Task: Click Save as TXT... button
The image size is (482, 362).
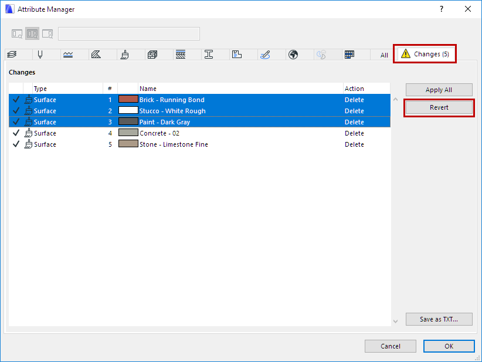Action: (x=439, y=319)
